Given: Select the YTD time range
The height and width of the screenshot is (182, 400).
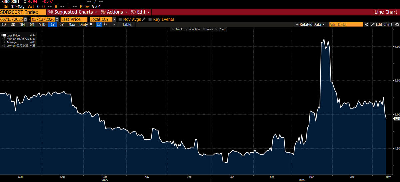Looking at the screenshot, I should (42, 24).
